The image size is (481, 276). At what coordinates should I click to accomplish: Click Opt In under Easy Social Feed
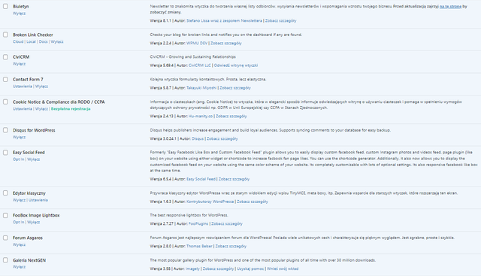[x=18, y=159]
